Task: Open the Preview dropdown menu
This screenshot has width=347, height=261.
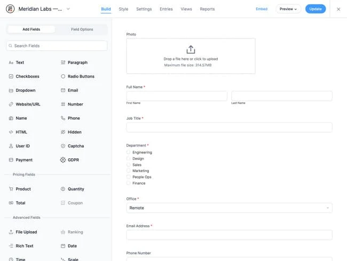Action: click(288, 9)
